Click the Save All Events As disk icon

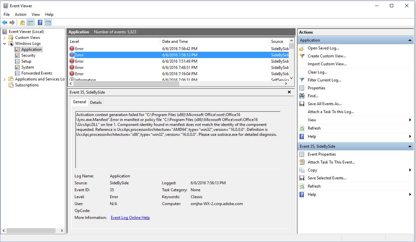click(x=302, y=104)
